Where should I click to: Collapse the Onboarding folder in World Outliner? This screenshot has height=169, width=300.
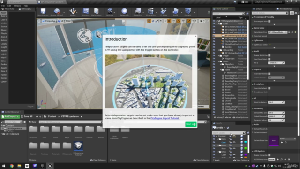219,50
